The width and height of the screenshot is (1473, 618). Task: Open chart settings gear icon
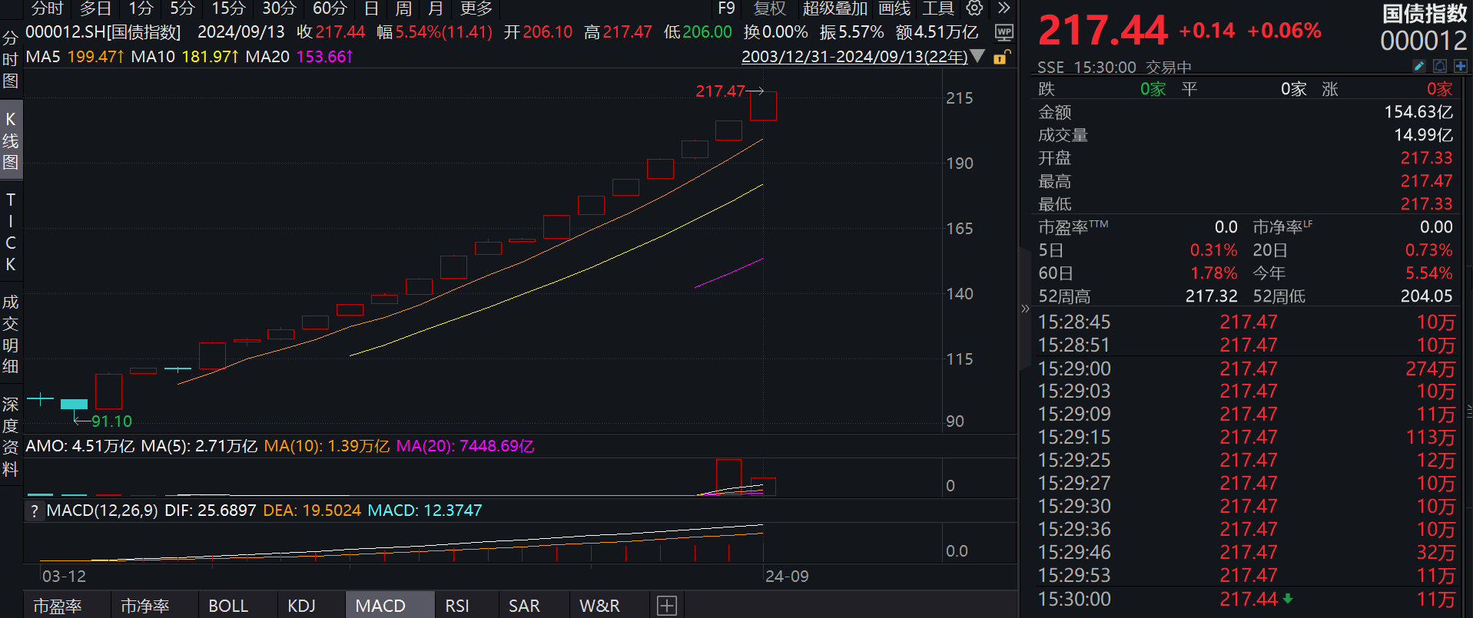click(974, 8)
